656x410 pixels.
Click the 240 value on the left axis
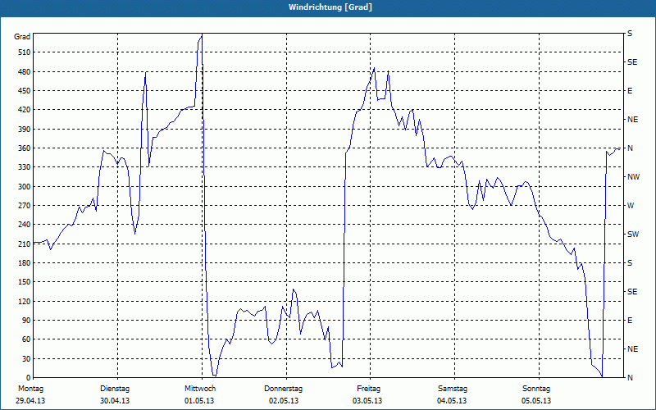point(25,225)
